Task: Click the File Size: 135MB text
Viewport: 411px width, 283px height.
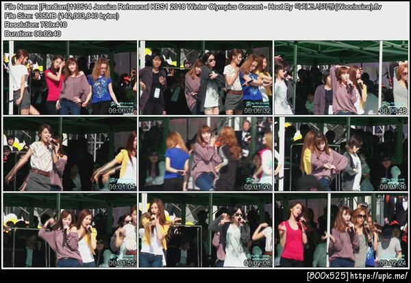Action: [x=62, y=16]
